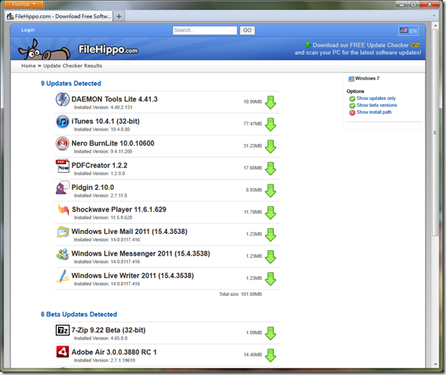Open PDFCreator 1.2.2 title link

[99, 165]
